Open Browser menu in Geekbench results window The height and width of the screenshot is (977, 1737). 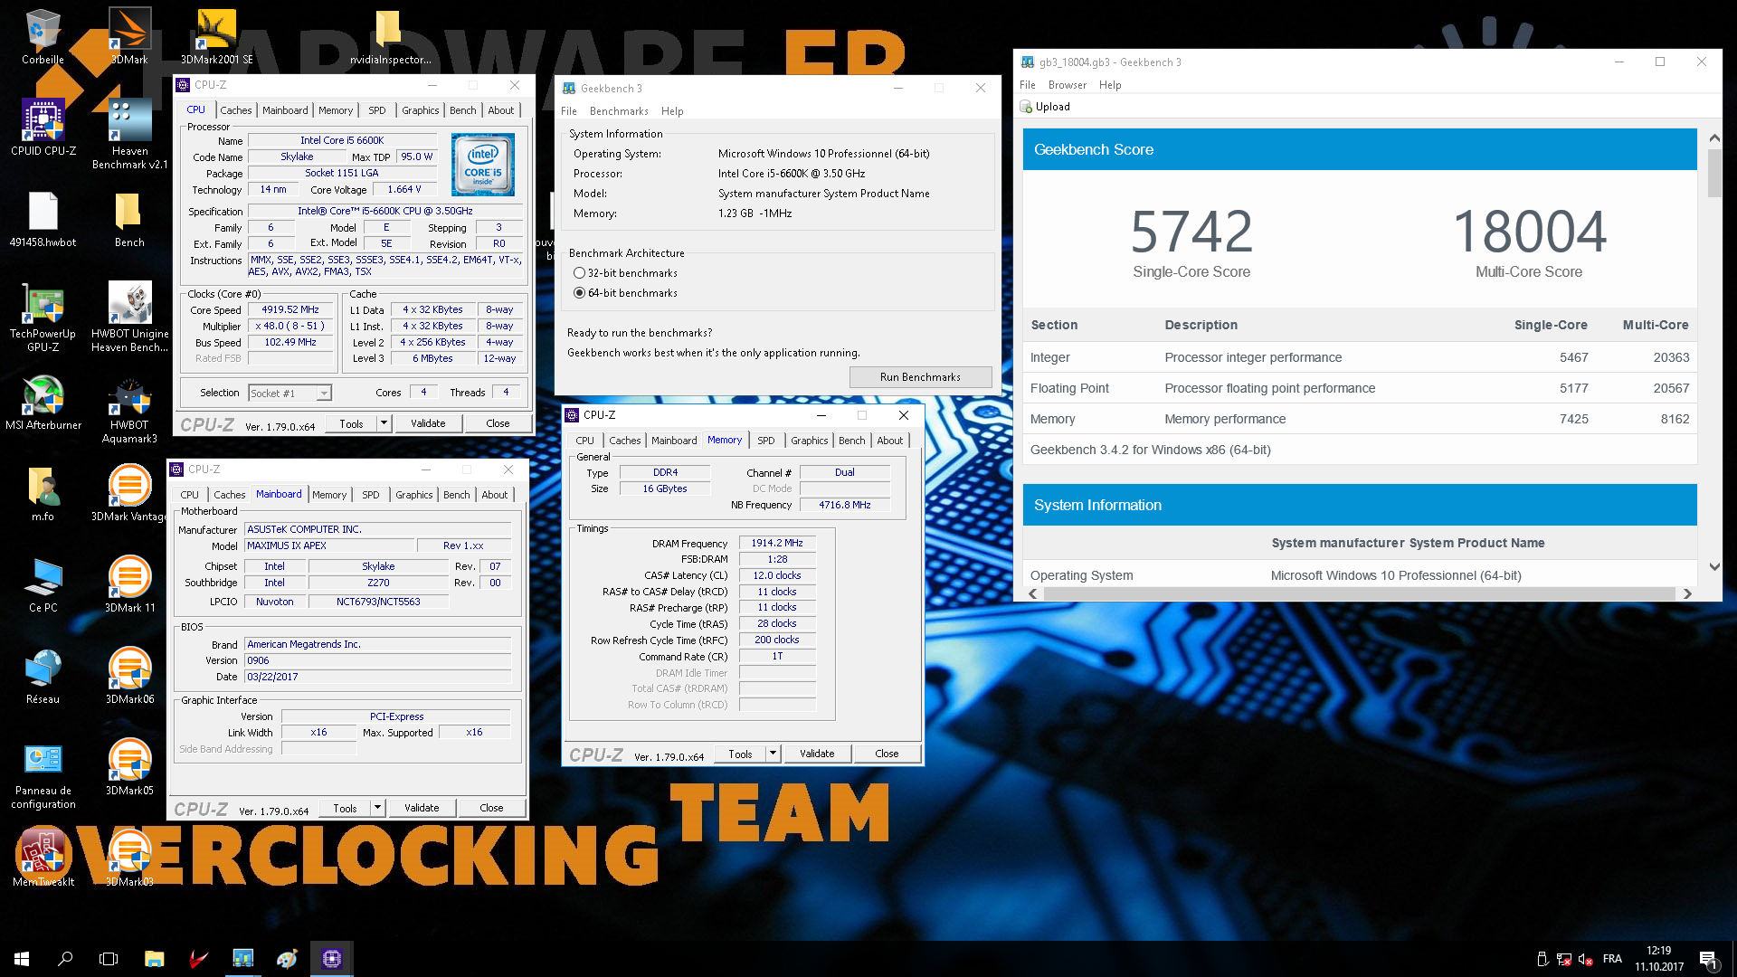[1068, 85]
